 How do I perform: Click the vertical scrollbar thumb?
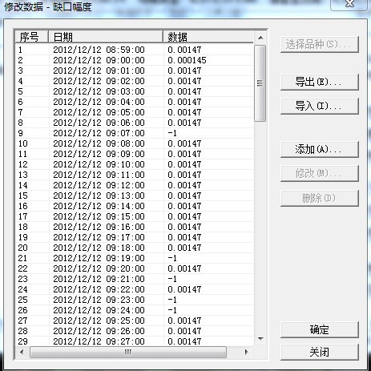(x=260, y=83)
